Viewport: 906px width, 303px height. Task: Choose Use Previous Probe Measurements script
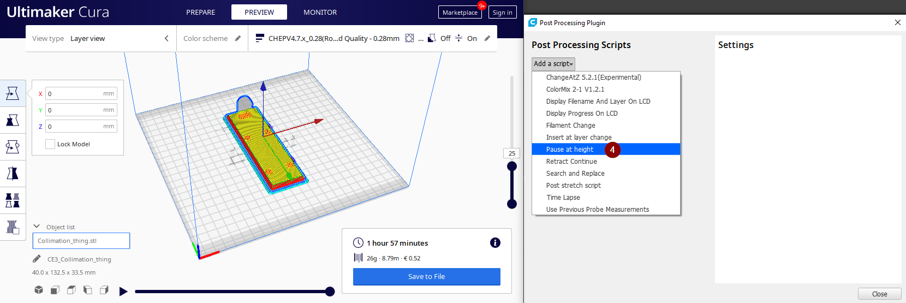(606, 210)
